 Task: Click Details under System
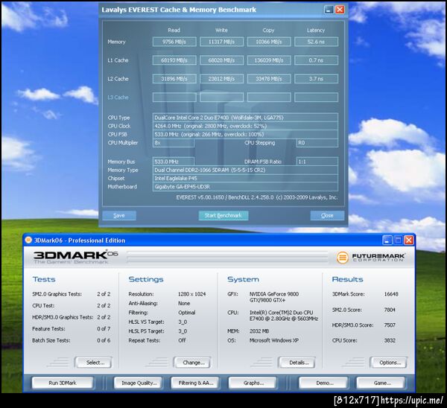pyautogui.click(x=298, y=363)
